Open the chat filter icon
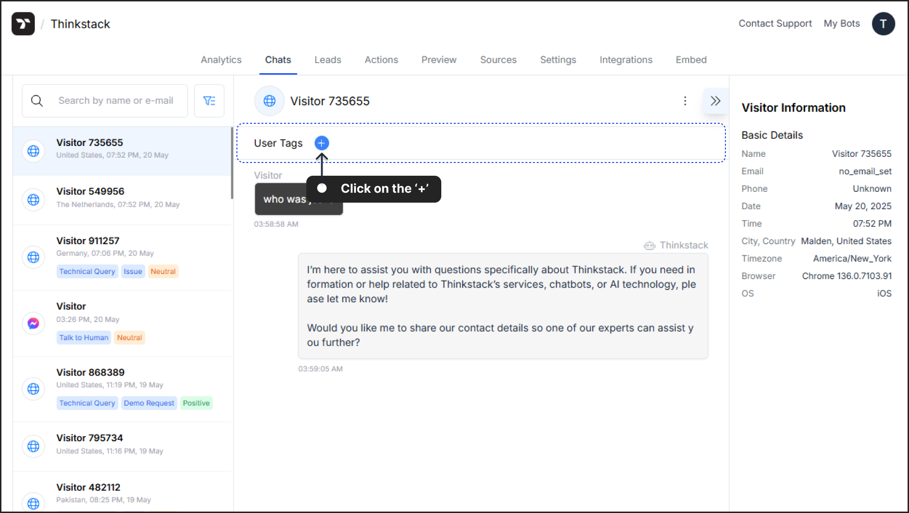 [209, 101]
